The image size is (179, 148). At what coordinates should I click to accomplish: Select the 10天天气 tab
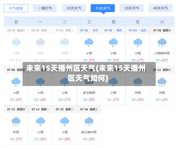point(74,8)
